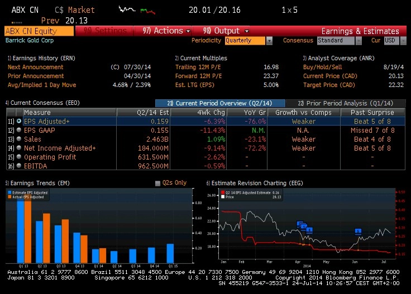Image resolution: width=411 pixels, height=294 pixels.
Task: Click the Trailing 12M P/E label
Action: (x=198, y=67)
